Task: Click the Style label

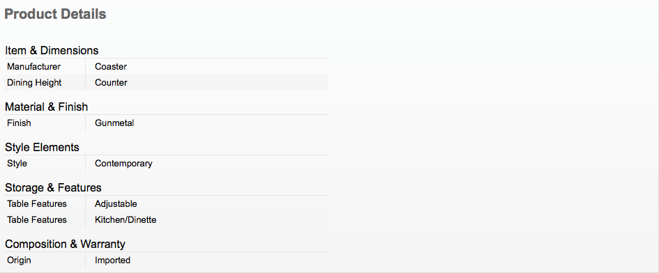Action: click(17, 164)
